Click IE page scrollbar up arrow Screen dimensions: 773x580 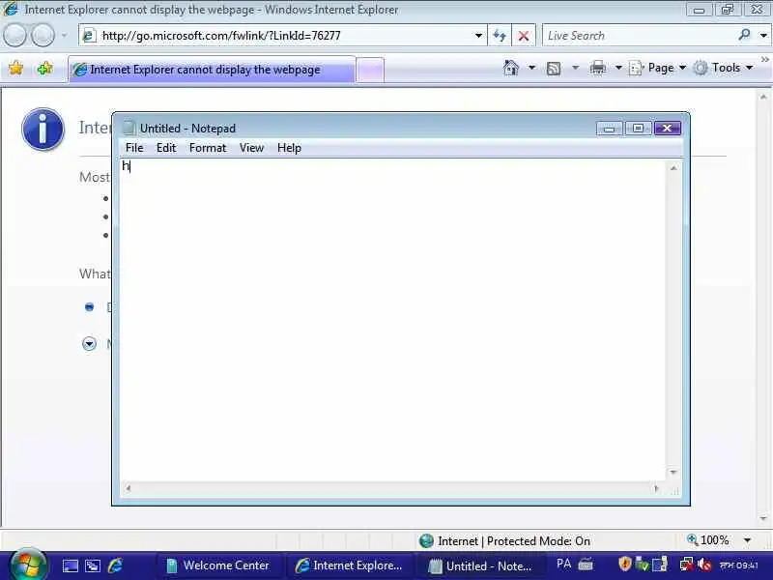763,98
